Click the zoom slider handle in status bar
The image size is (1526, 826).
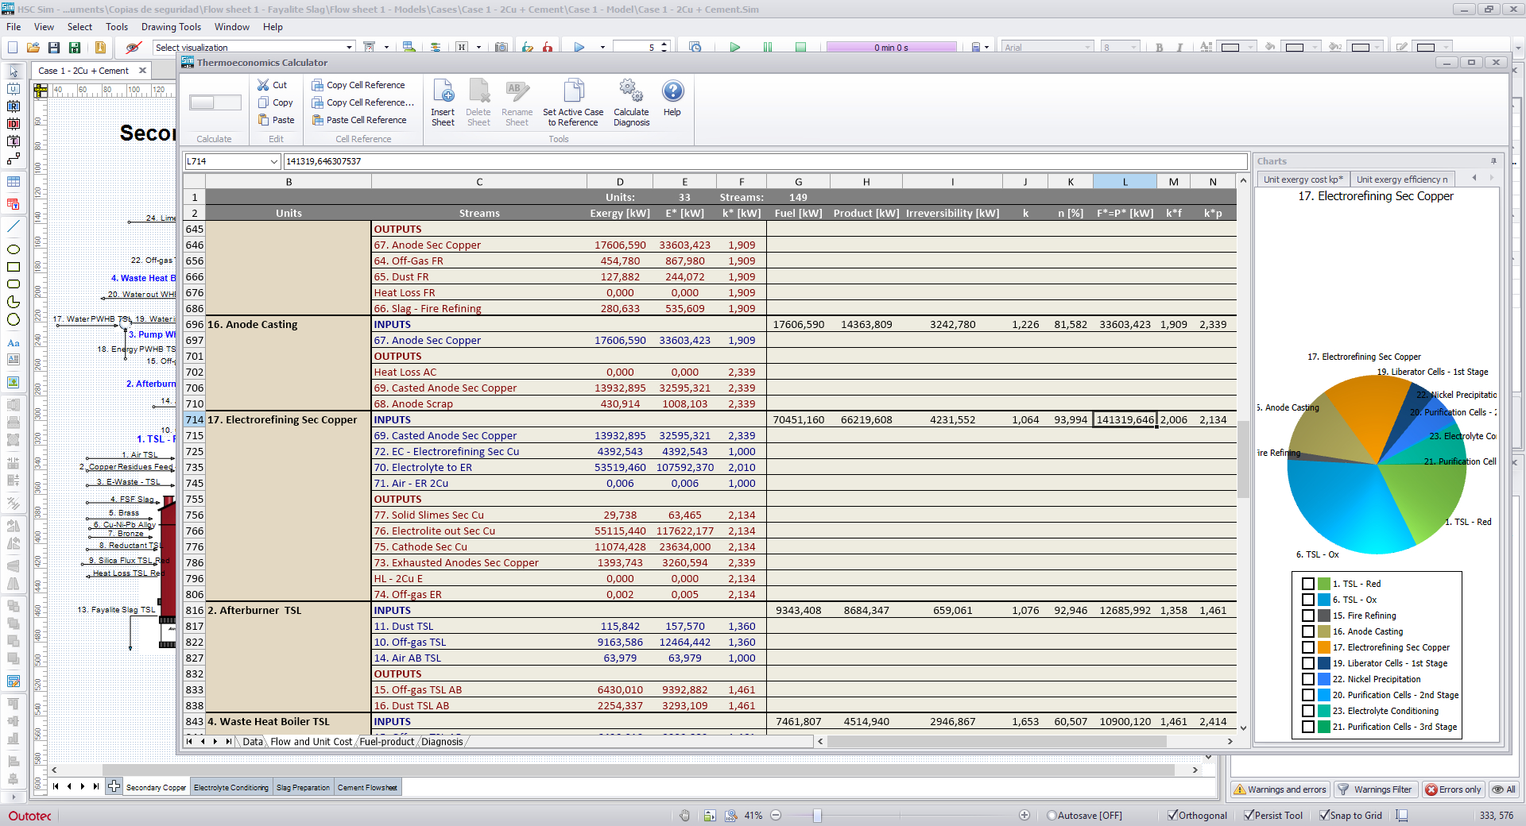(817, 816)
